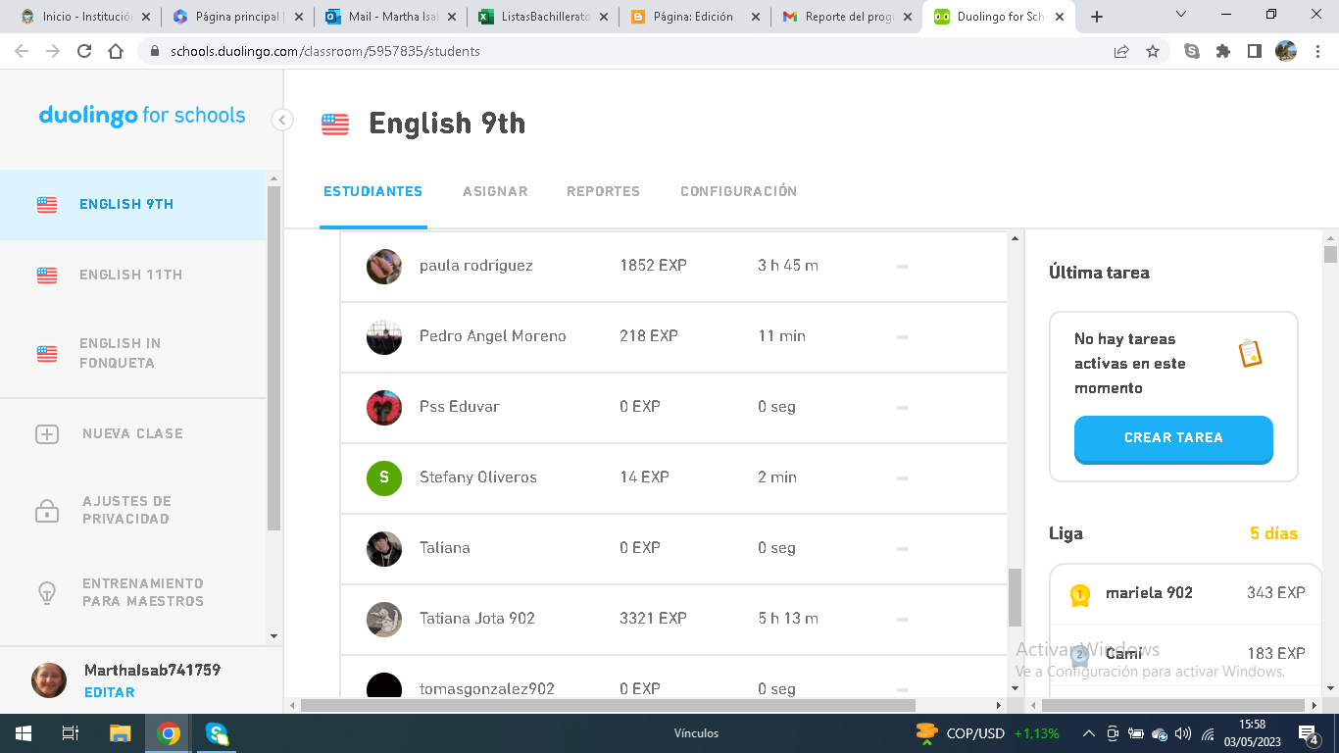This screenshot has width=1339, height=753.
Task: Click the 5 días league countdown
Action: pos(1273,534)
